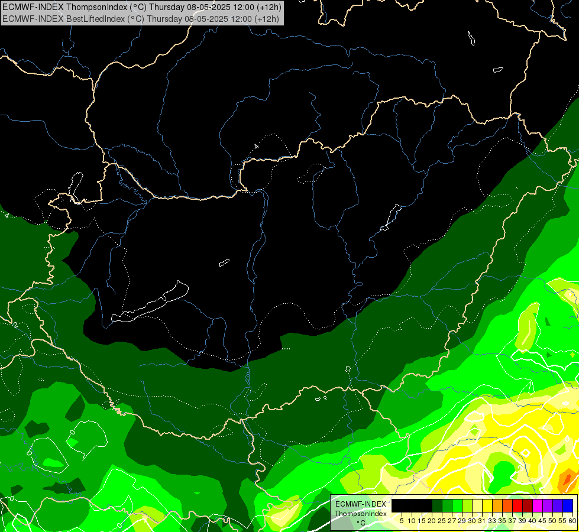The height and width of the screenshot is (532, 579).
Task: Pick the lime 29–30 legend swatch
Action: [467, 505]
